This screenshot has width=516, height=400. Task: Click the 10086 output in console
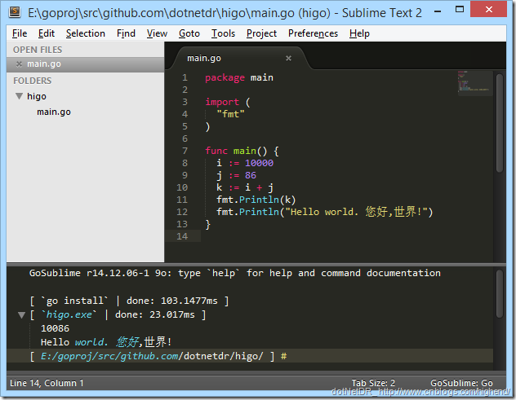click(x=55, y=328)
